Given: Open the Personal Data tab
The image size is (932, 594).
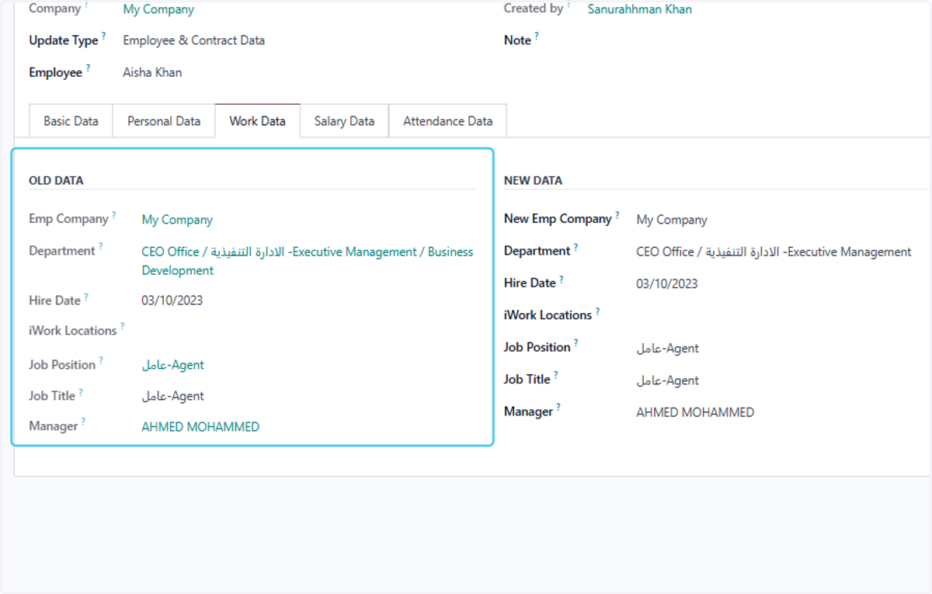Looking at the screenshot, I should coord(164,121).
